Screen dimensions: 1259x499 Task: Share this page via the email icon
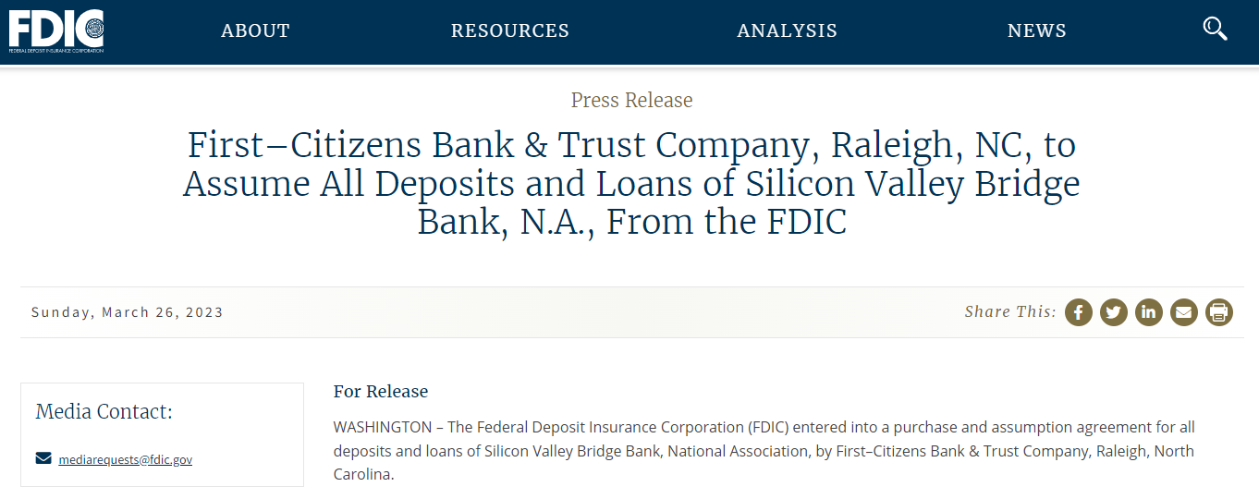click(x=1184, y=312)
